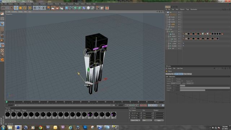
Task: Open the spline pen objects icon
Action: coord(71,8)
